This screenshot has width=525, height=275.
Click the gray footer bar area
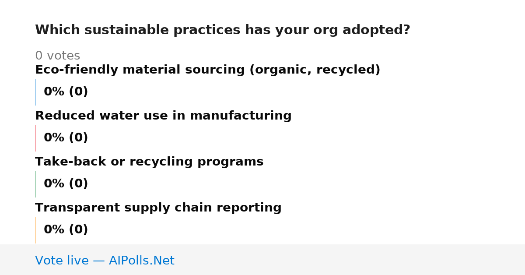tap(262, 260)
